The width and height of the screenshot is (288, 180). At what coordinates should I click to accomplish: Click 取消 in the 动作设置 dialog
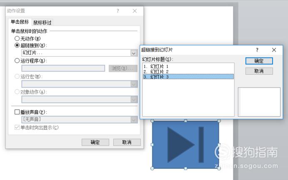pos(127,142)
